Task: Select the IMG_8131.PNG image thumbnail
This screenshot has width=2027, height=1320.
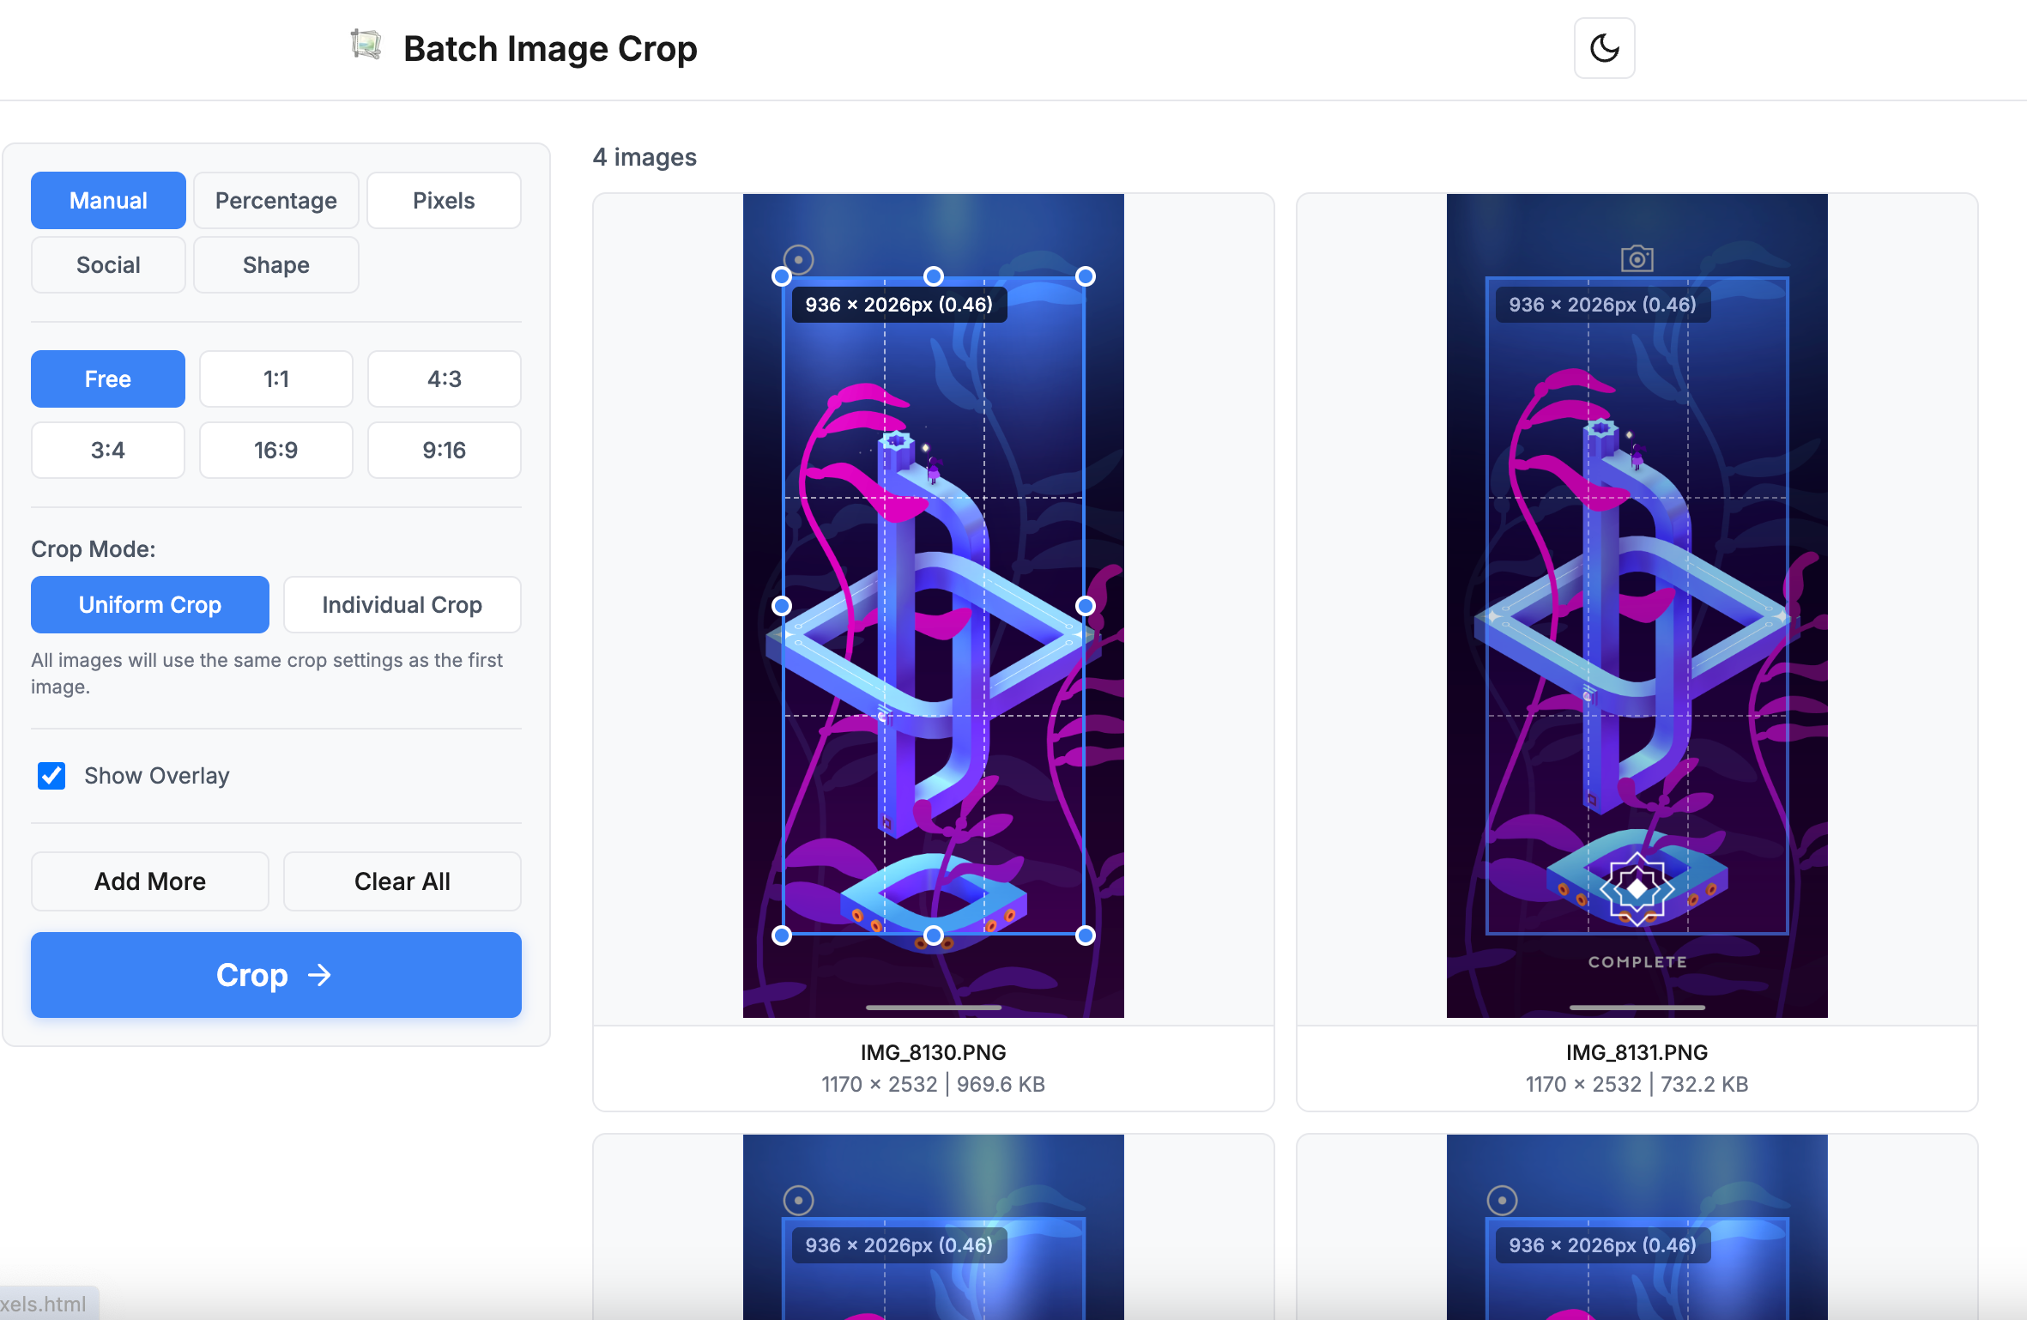Action: (1636, 606)
